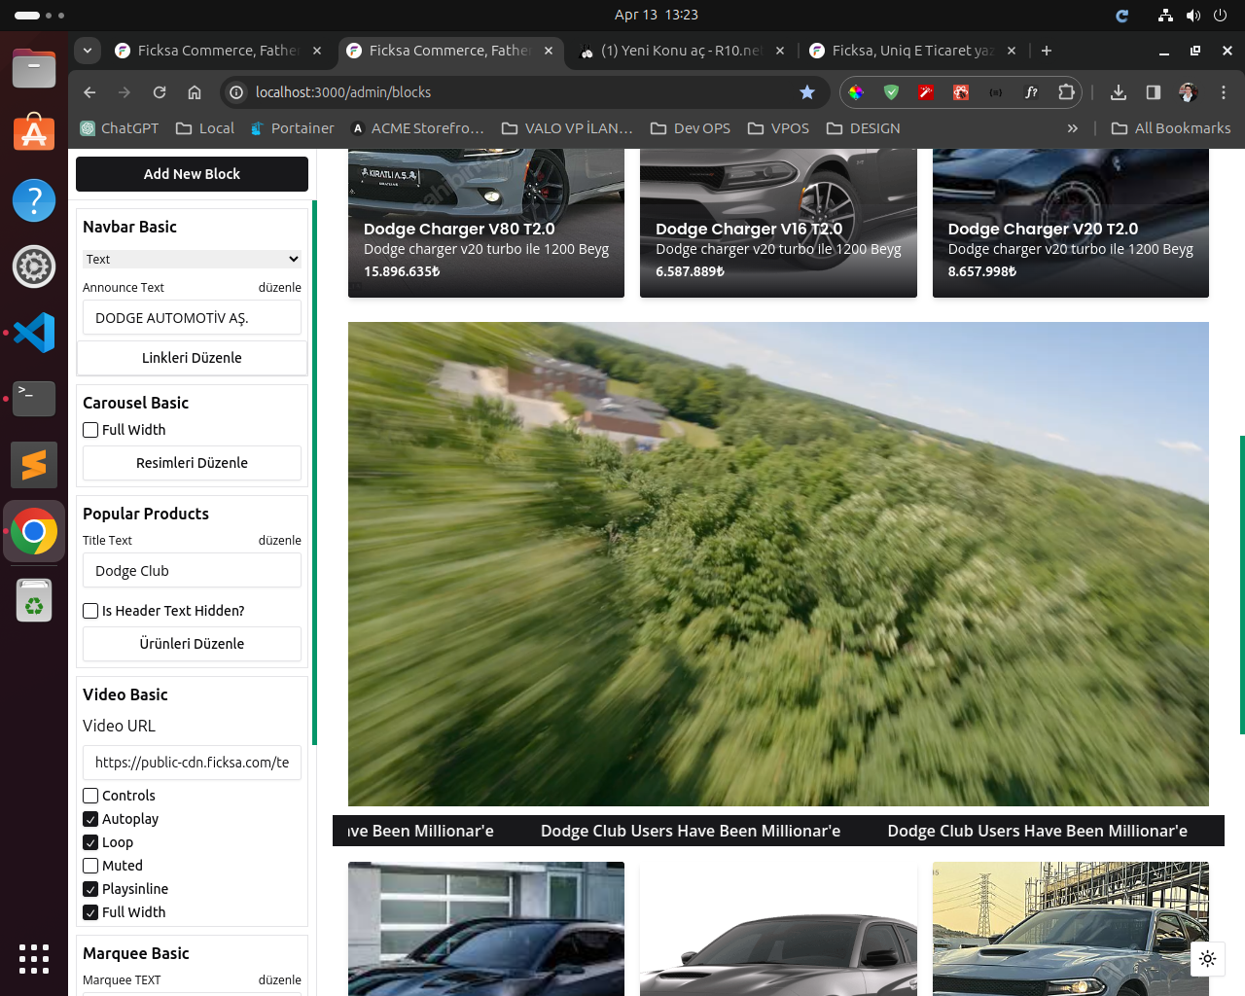This screenshot has width=1245, height=996.
Task: Expand the VPOS bookmarks folder
Action: [x=778, y=128]
